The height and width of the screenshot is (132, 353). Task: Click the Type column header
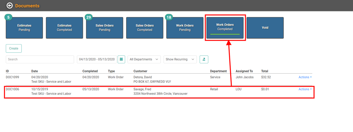pos(111,71)
